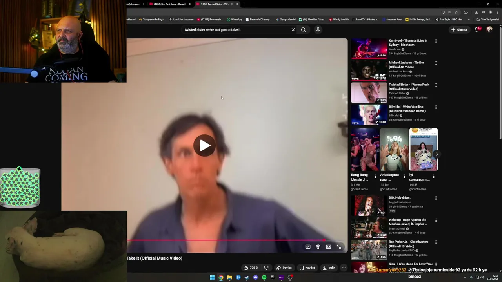
Task: Click the YouTube search magnifier button
Action: (x=303, y=30)
